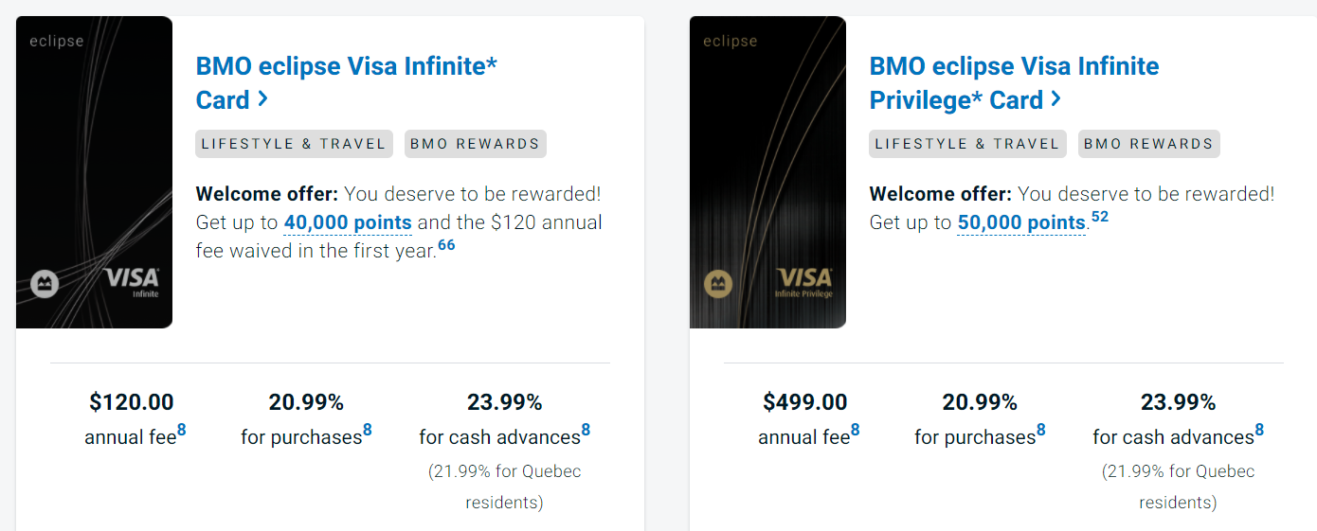
Task: Open footnote 8 beside $120.00 annual fee
Action: pos(181,431)
